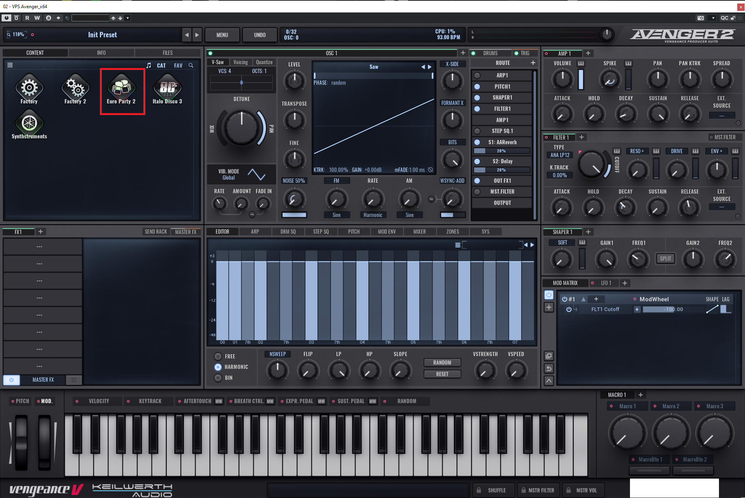Switch to the FILES tab
Screen dimensions: 745x498
(x=167, y=53)
